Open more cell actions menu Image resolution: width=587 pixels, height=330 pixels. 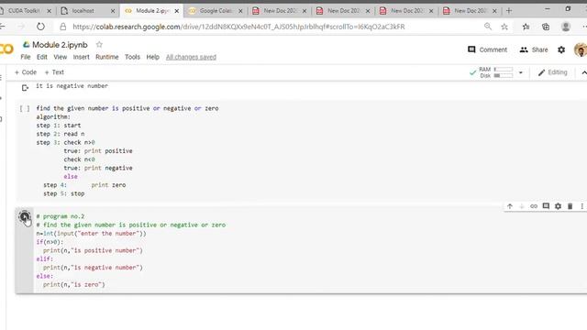tap(581, 206)
